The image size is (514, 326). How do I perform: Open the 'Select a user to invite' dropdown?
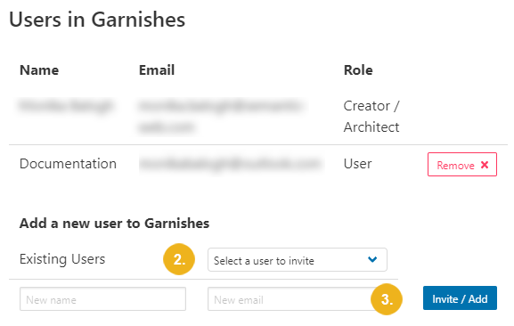297,260
